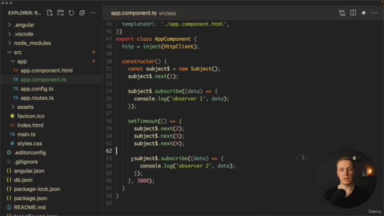The height and width of the screenshot is (216, 384).
Task: Click the New Folder icon in Explorer
Action: (61, 13)
